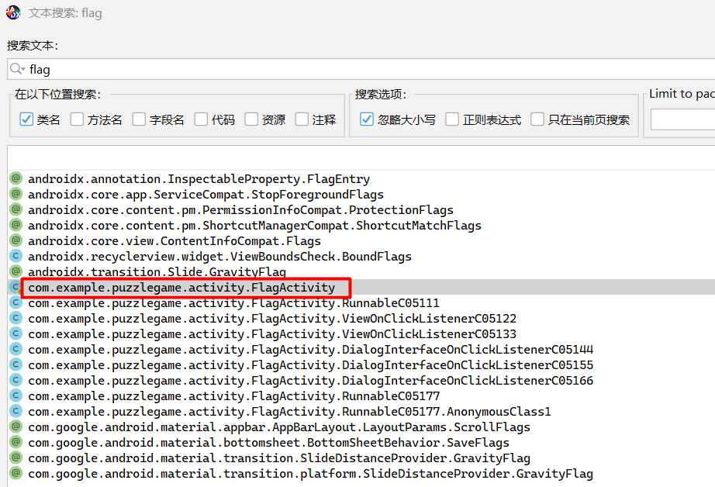Click the Limit to package input box

point(682,119)
